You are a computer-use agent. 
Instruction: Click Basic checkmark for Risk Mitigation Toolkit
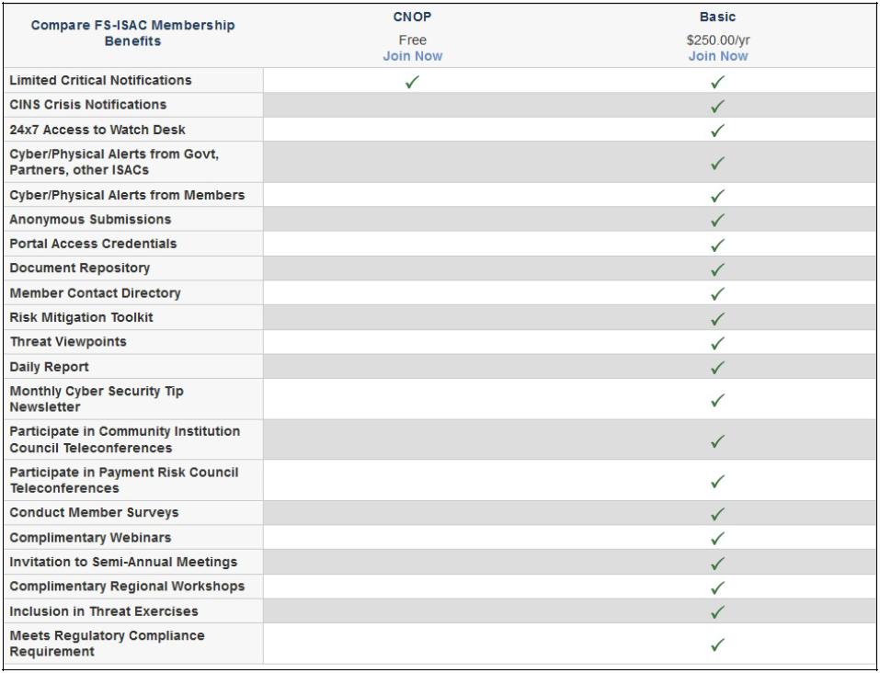(x=718, y=318)
